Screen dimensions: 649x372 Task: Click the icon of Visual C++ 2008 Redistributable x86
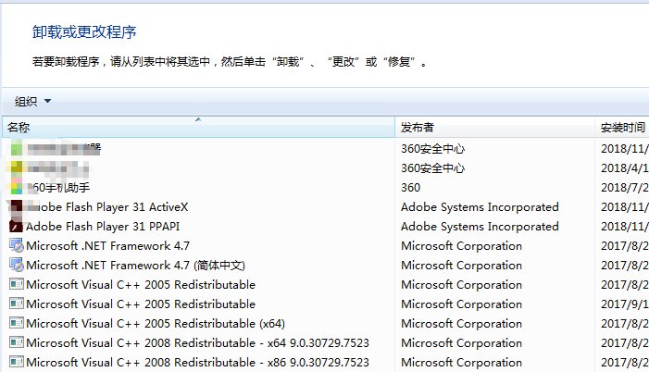click(x=17, y=362)
